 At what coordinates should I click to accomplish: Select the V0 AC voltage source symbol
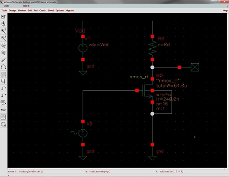point(83,133)
